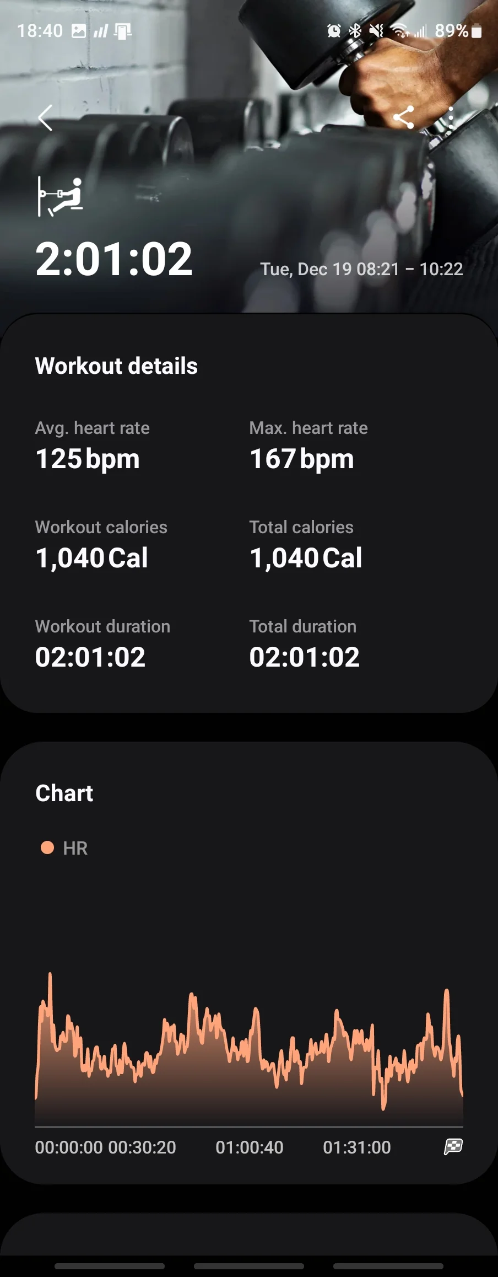This screenshot has height=1277, width=498.
Task: Tap the orange HR legend dot
Action: coord(47,847)
